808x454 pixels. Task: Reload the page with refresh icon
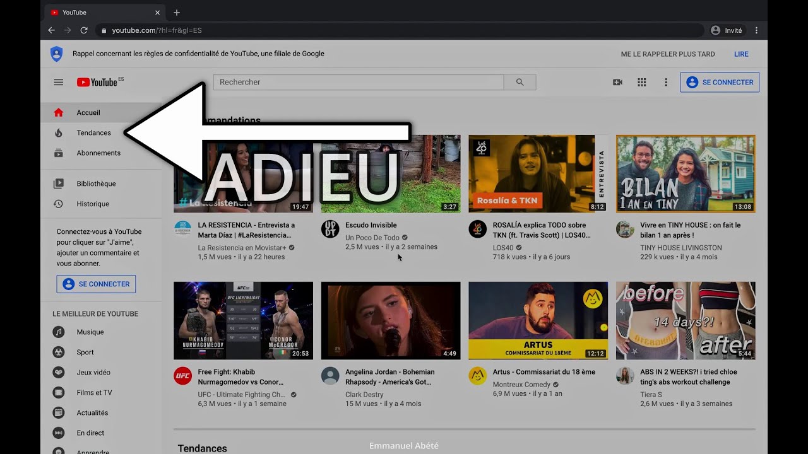tap(84, 30)
